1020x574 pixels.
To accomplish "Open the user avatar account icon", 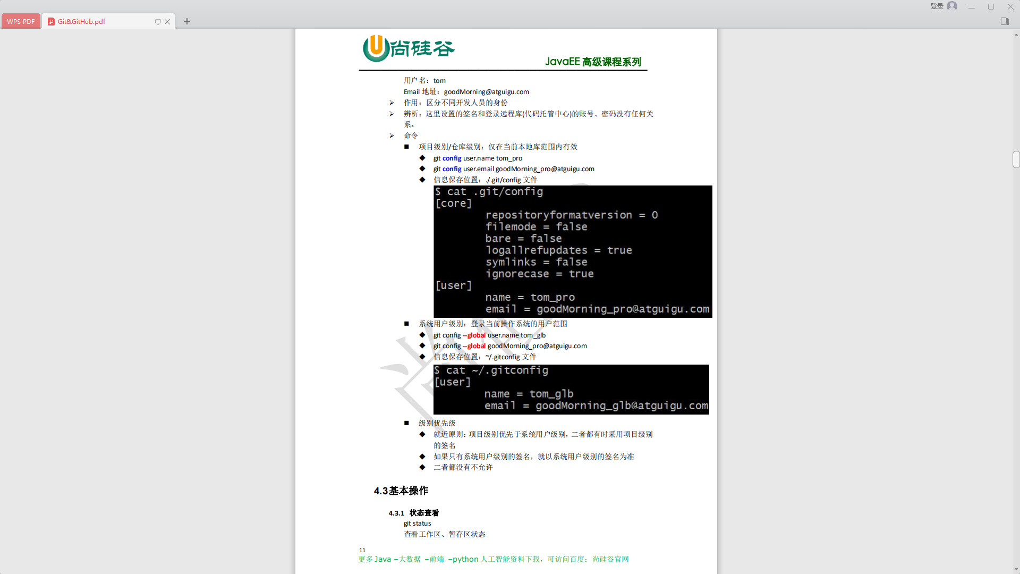I will point(952,6).
